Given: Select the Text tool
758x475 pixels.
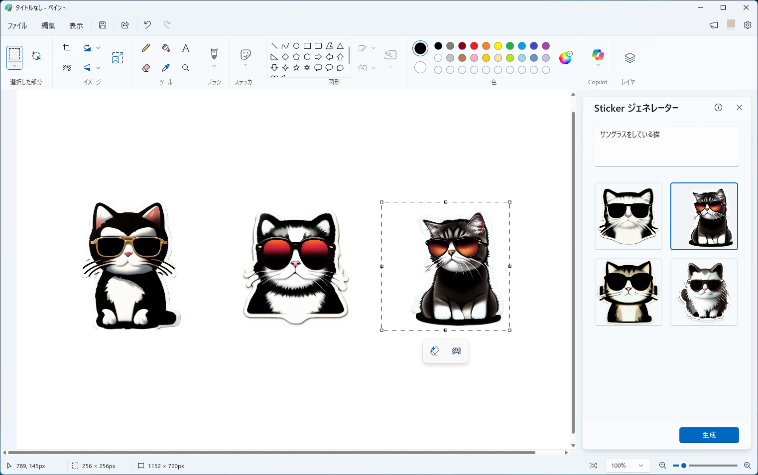Looking at the screenshot, I should coord(185,48).
